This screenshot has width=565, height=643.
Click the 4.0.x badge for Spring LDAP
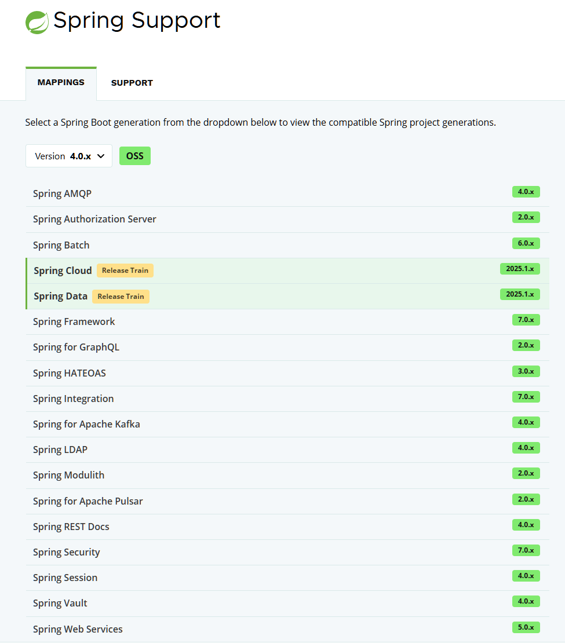[526, 447]
